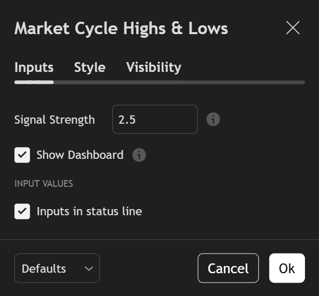Click the dialog title text
The width and height of the screenshot is (319, 296).
coord(121,28)
